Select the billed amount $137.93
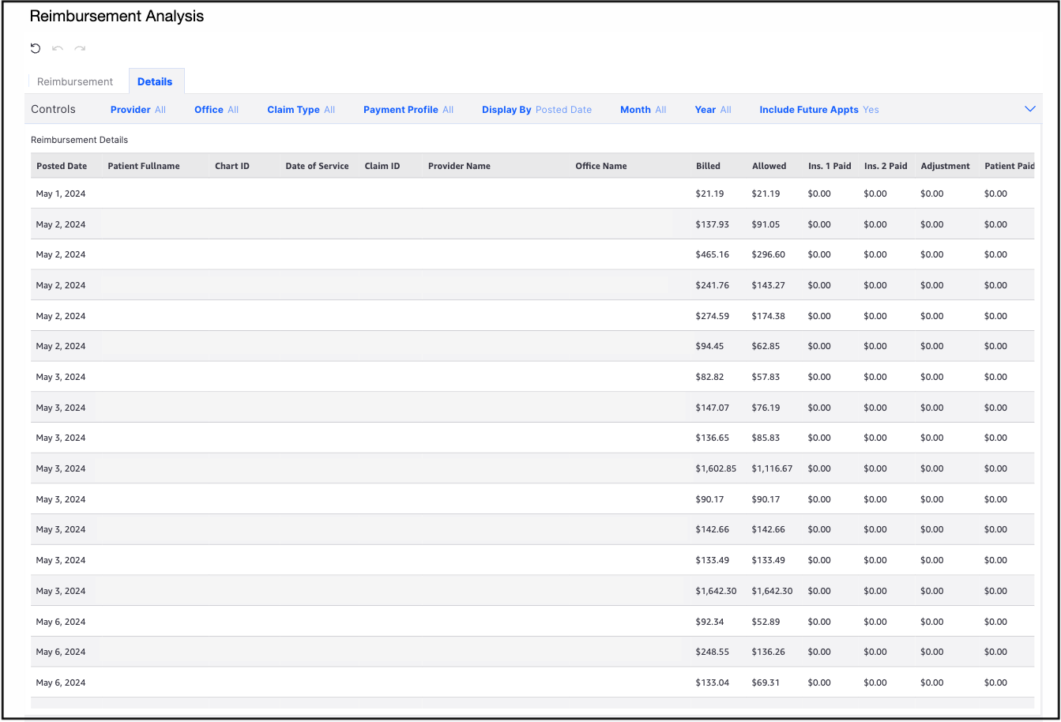 click(713, 224)
